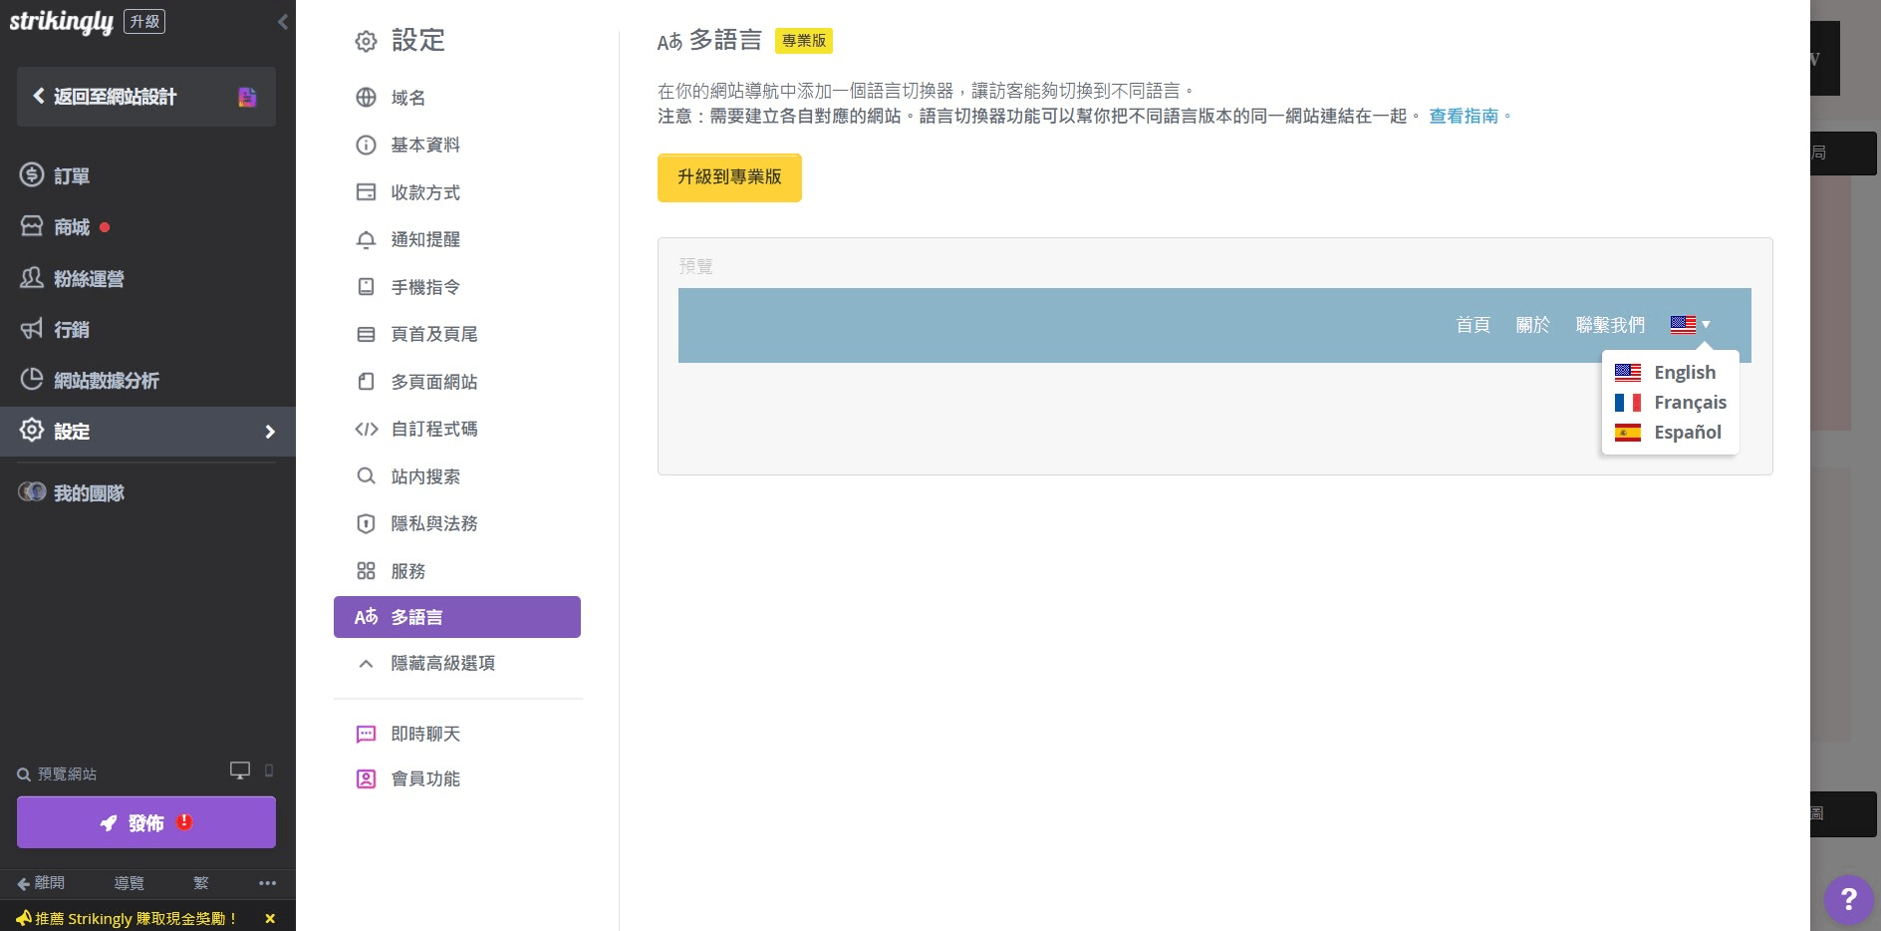Switch to mobile preview phone icon

[269, 771]
